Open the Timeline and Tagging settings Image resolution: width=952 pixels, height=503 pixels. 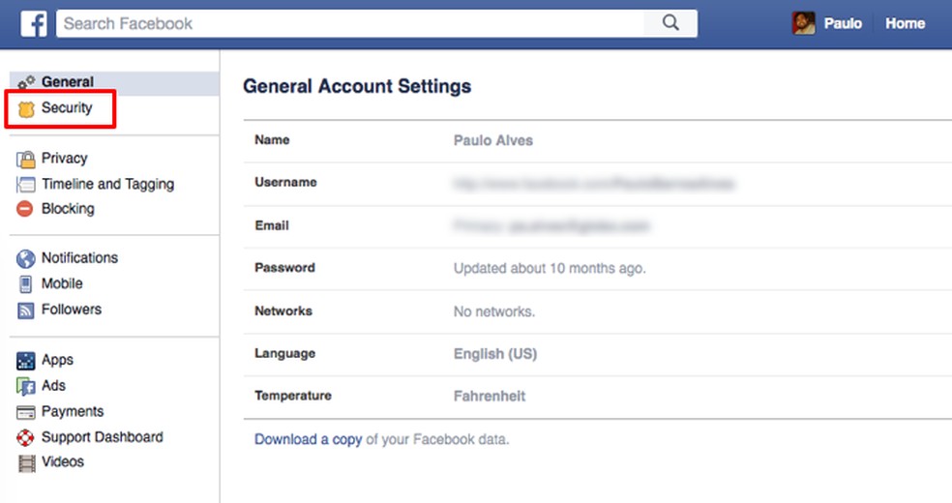[x=107, y=184]
